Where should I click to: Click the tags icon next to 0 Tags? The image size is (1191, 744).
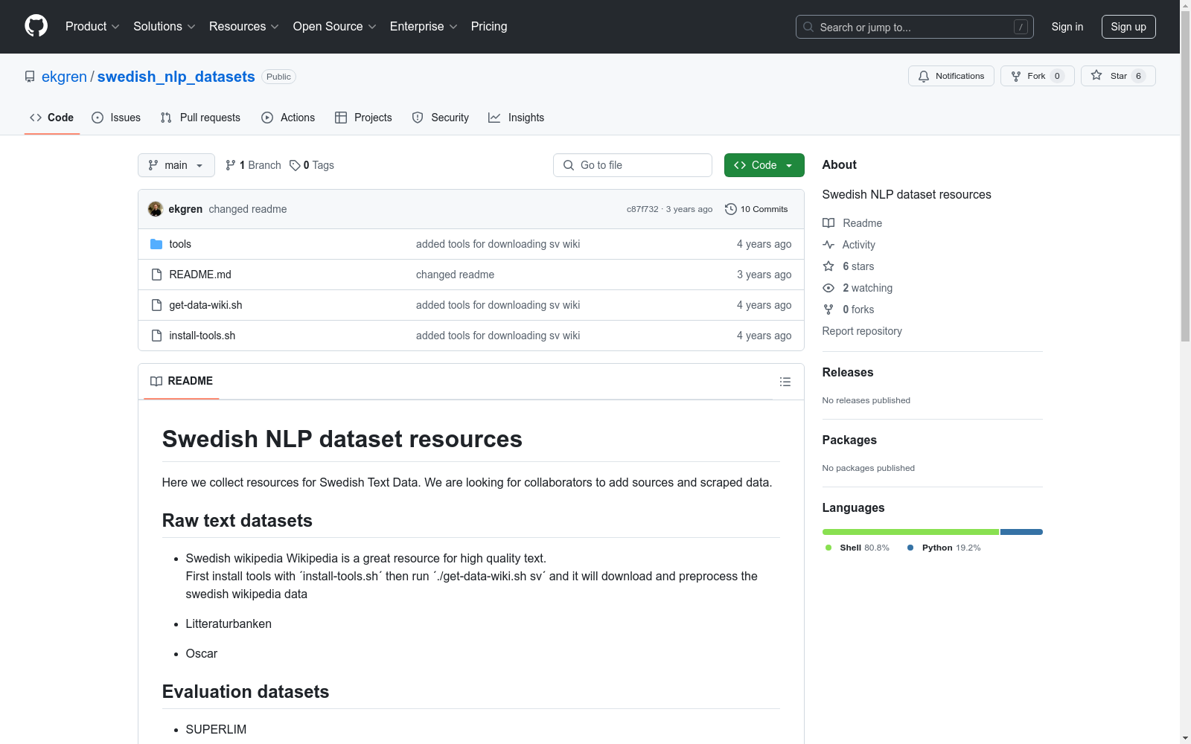click(x=295, y=165)
